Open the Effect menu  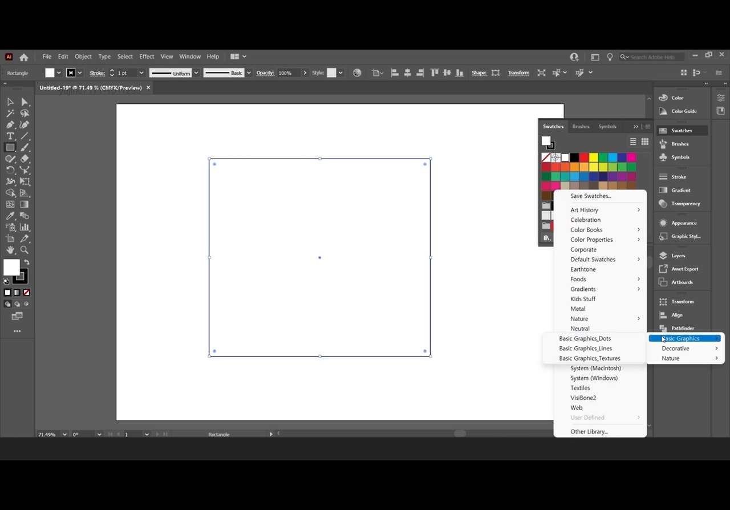(147, 56)
